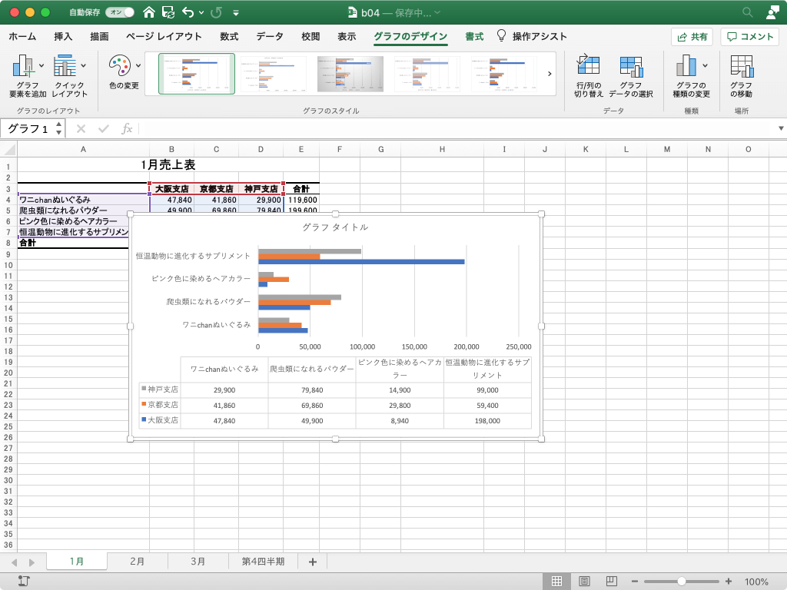Expand the file name b04 dropdown chevron

[437, 12]
